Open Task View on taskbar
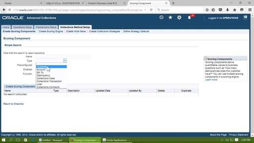 pyautogui.click(x=18, y=140)
